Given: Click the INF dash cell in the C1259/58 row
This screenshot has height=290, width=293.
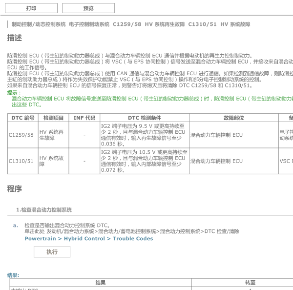Looking at the screenshot, I should [84, 135].
